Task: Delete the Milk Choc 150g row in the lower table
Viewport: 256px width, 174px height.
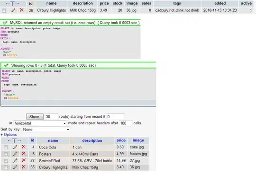Action: tap(24, 167)
